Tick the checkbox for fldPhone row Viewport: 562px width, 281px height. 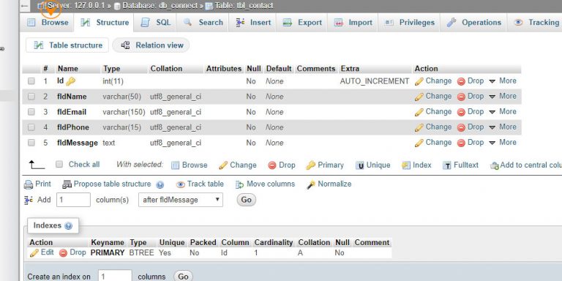[31, 127]
